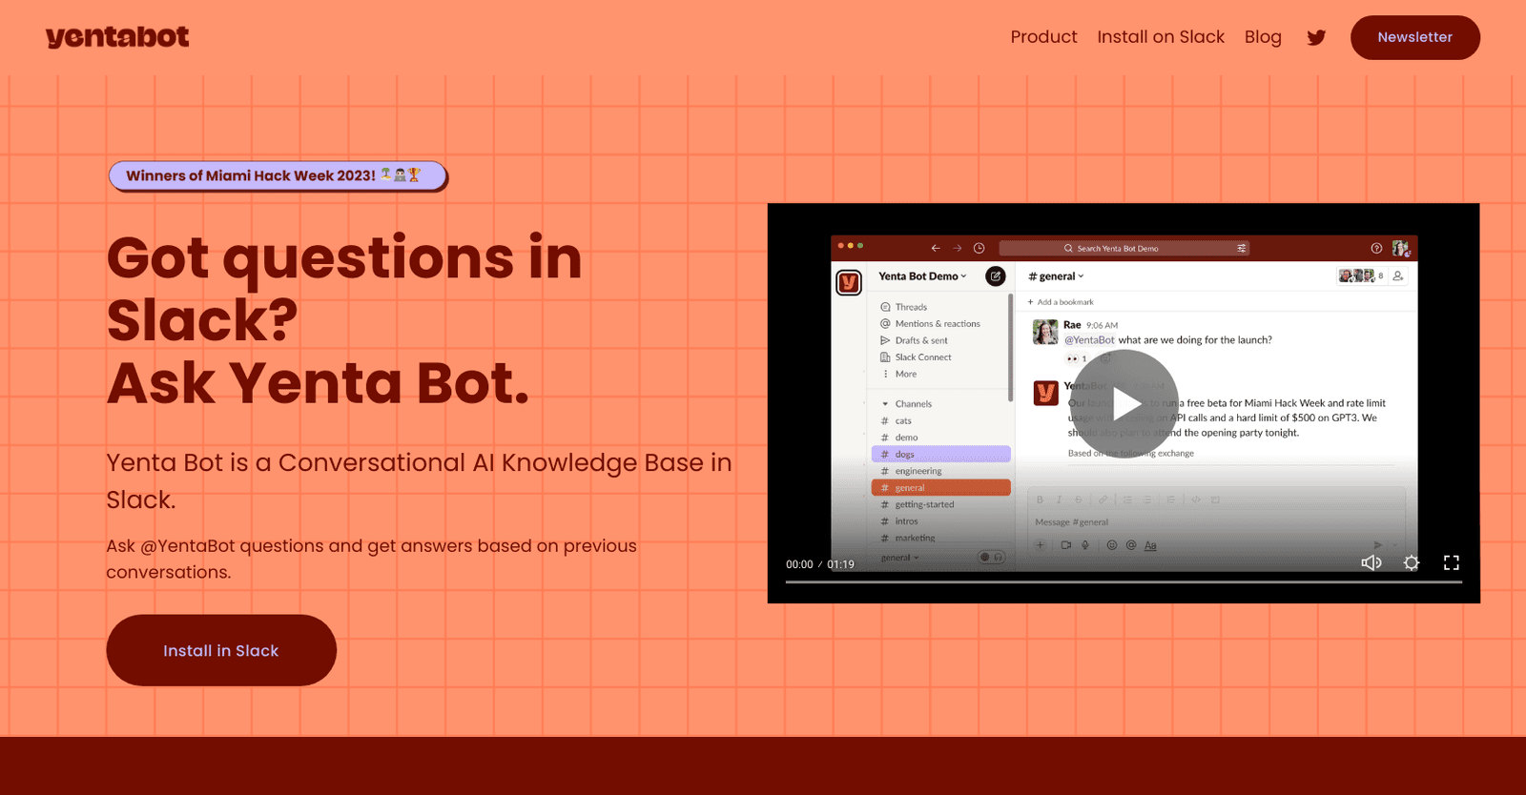Enter fullscreen video mode
The image size is (1526, 795).
(x=1452, y=562)
